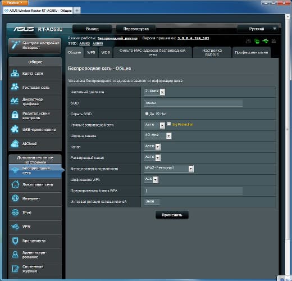Viewport: 292px width, 281px height.
Task: Open Parental Control lock icon
Action: point(15,115)
